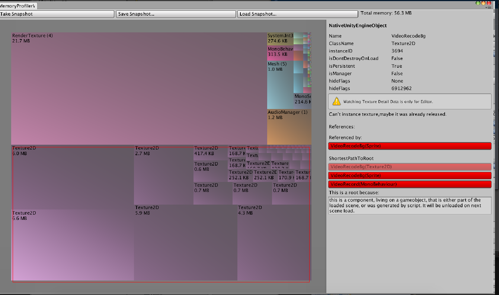Image resolution: width=499 pixels, height=295 pixels.
Task: Click the Take Snapshot button
Action: coord(57,14)
